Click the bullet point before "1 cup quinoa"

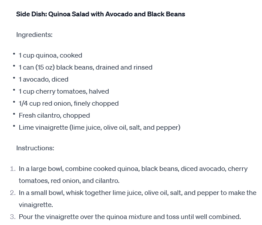pos(14,55)
